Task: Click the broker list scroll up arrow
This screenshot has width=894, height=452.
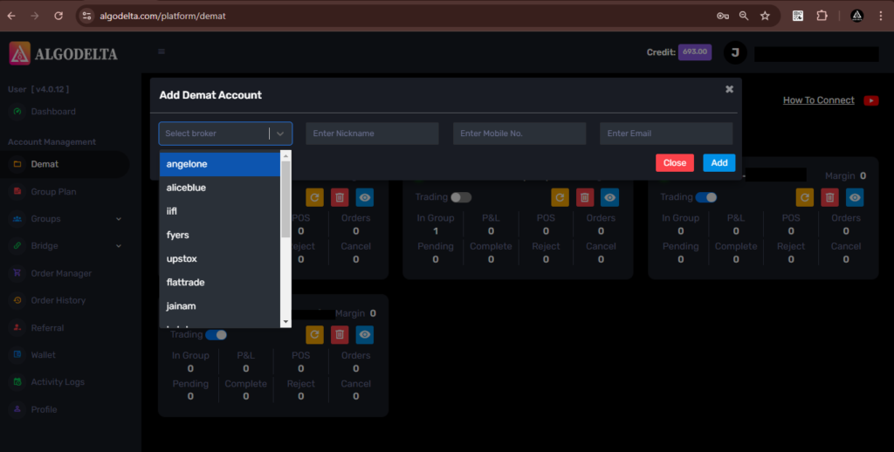Action: pos(285,155)
